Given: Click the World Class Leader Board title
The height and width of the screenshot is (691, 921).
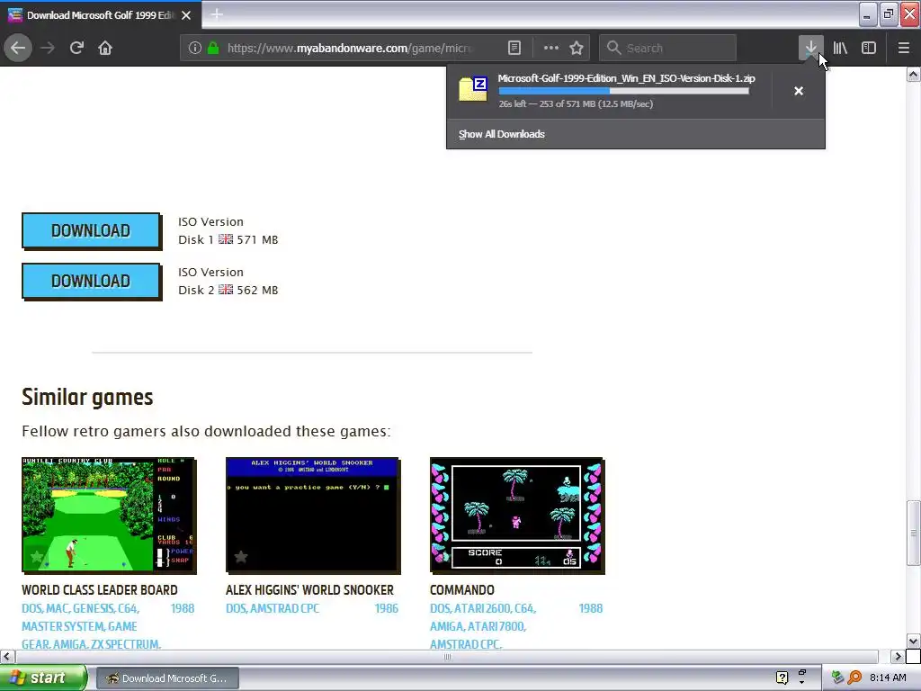Looking at the screenshot, I should (x=100, y=590).
